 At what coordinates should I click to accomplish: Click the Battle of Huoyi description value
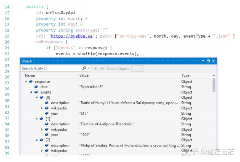coord(129,103)
